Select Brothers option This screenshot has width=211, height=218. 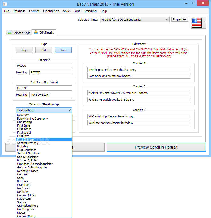tap(44, 181)
